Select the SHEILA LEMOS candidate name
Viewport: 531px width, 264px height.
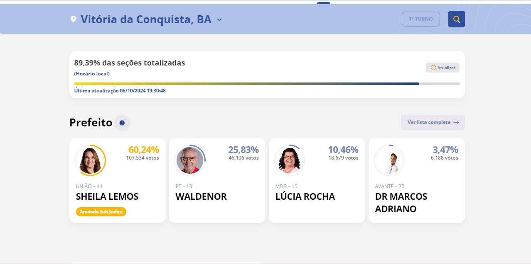(107, 196)
